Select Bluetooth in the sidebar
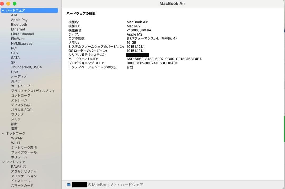 [x=19, y=25]
